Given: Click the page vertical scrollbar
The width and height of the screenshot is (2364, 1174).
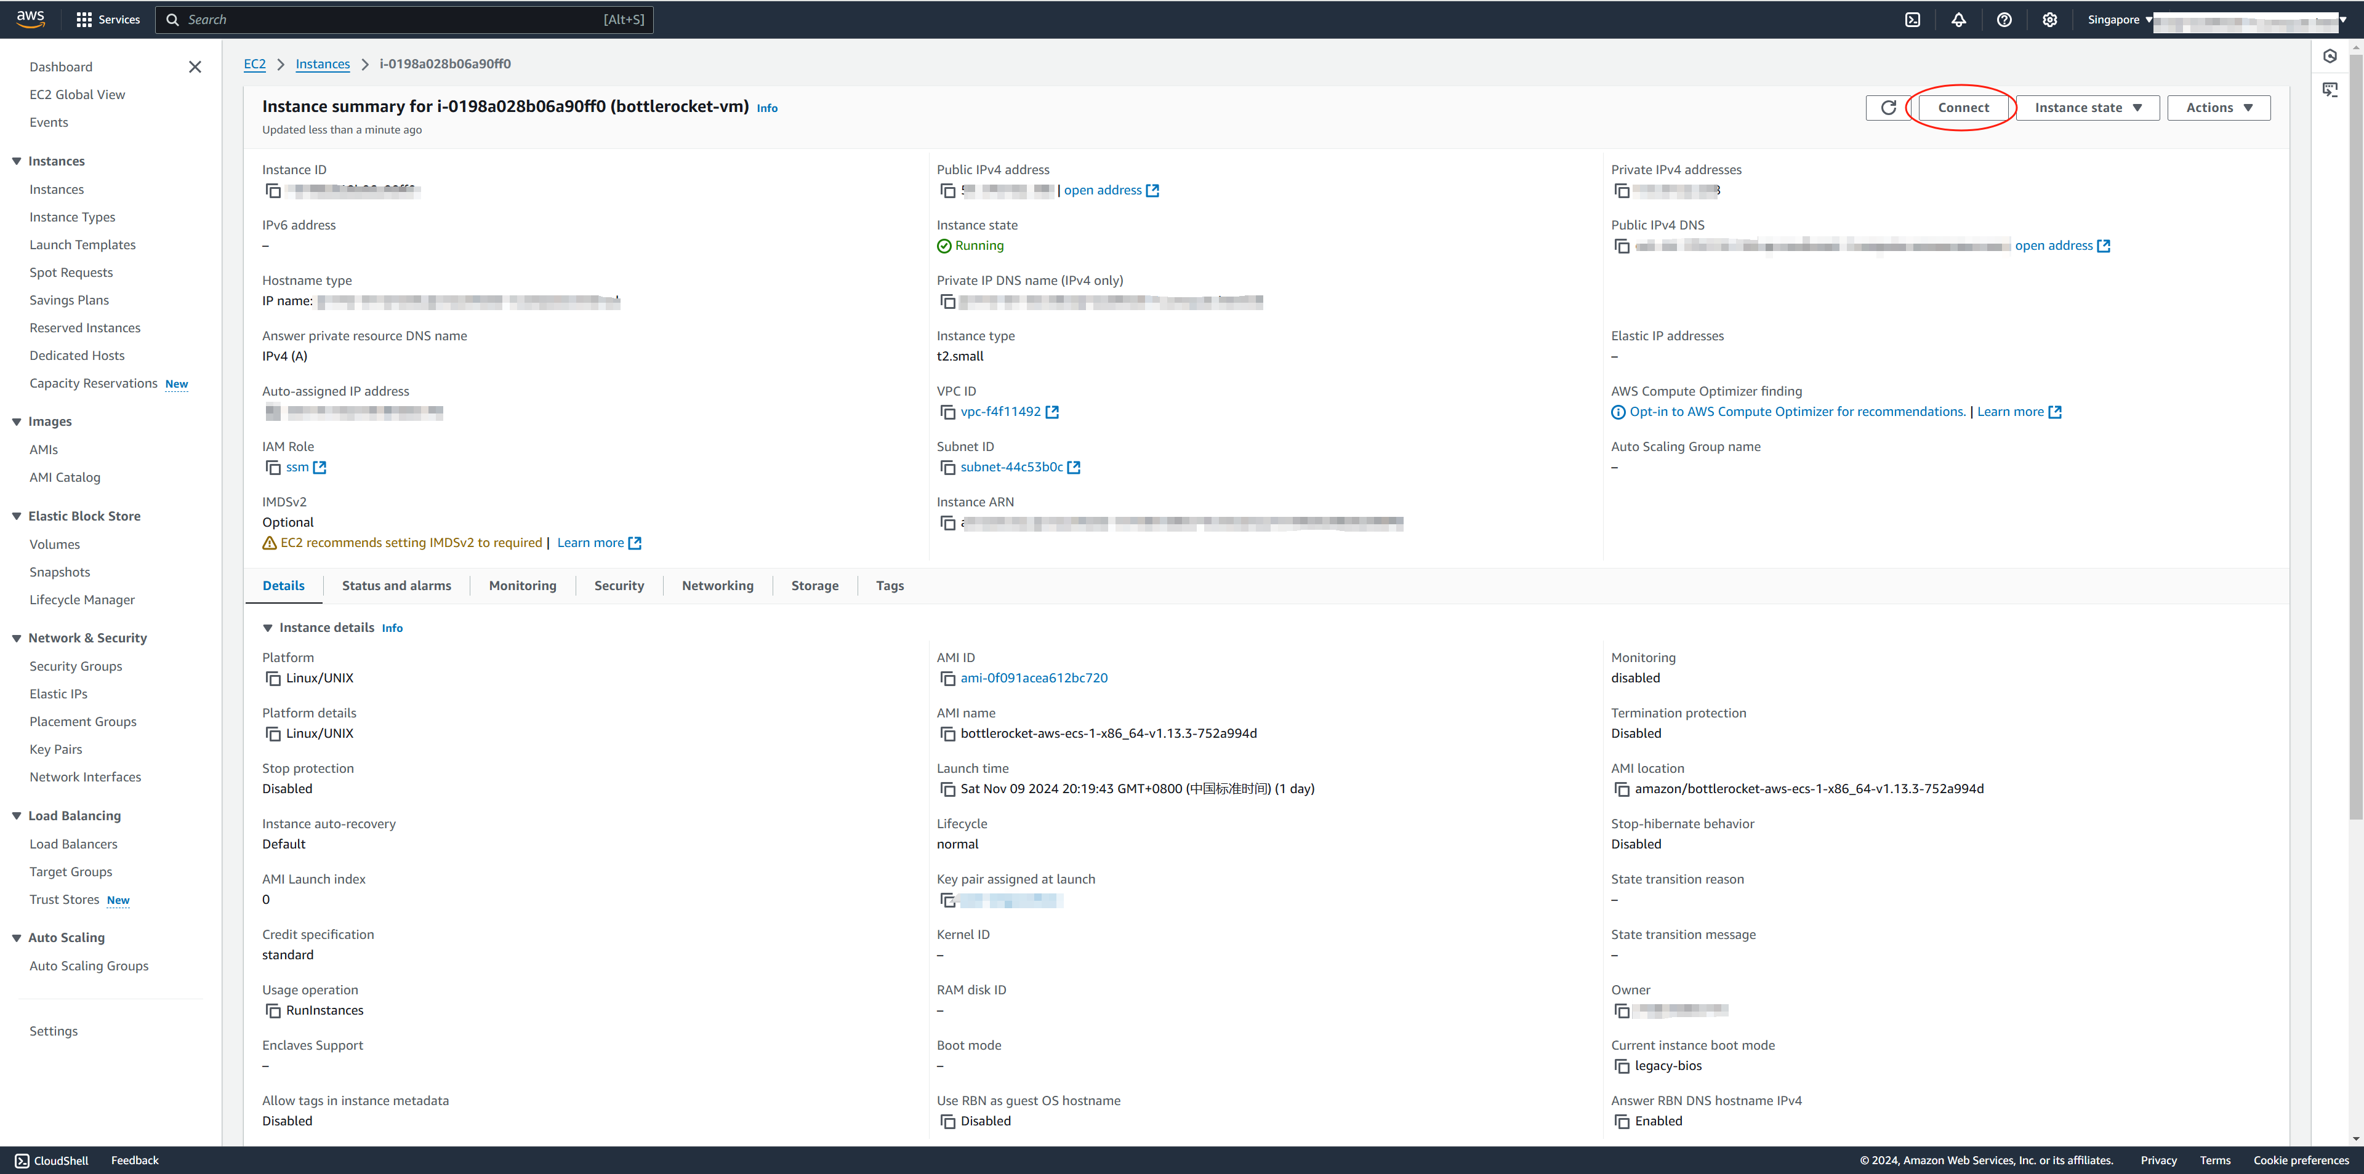Looking at the screenshot, I should (x=2356, y=436).
